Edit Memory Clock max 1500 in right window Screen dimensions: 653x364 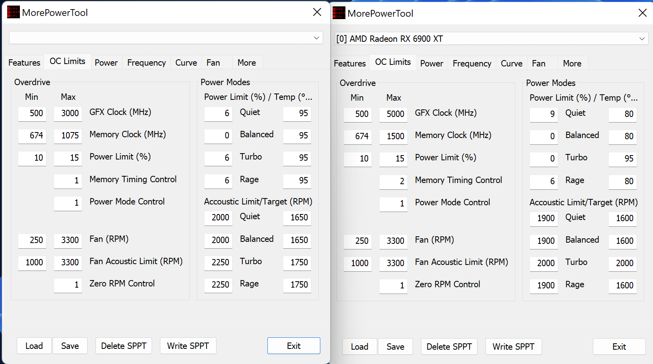click(x=394, y=136)
